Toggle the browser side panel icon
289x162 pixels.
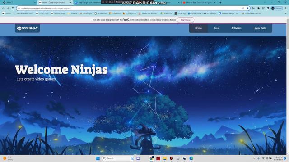tap(268, 8)
